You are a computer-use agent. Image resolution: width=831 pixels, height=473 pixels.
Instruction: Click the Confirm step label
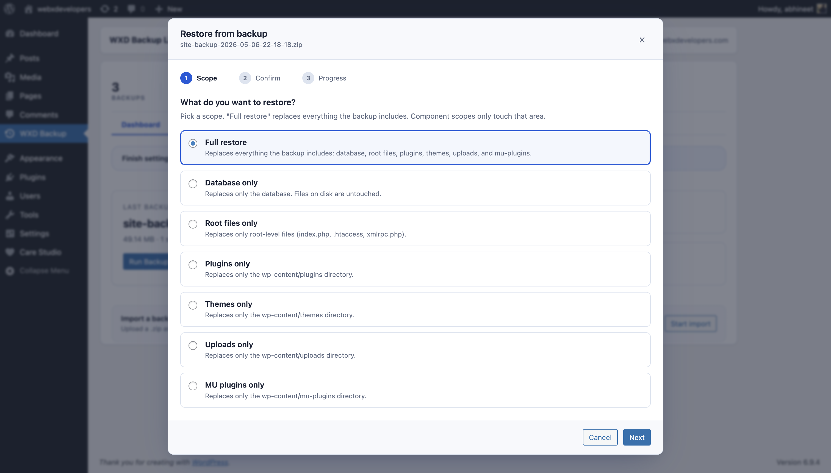pyautogui.click(x=268, y=78)
